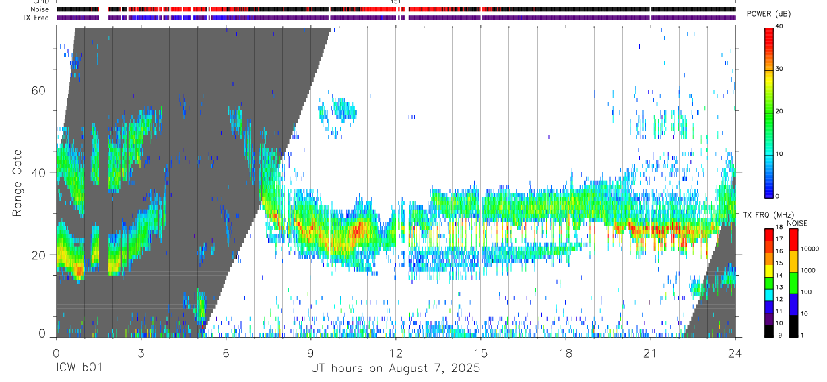
Task: Click the red-black noise strip above plot
Action: click(396, 9)
